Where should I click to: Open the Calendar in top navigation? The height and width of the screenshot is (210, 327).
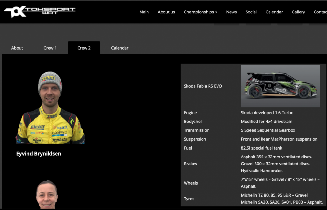274,12
